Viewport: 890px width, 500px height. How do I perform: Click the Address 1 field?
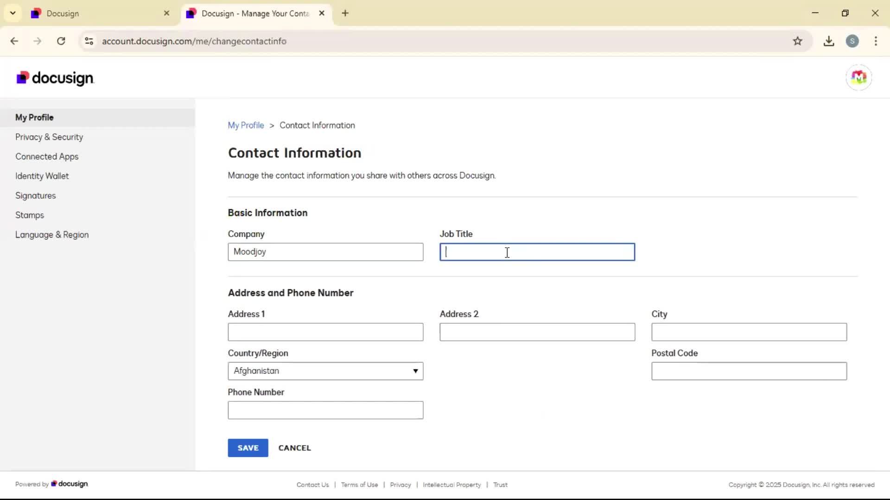click(325, 332)
